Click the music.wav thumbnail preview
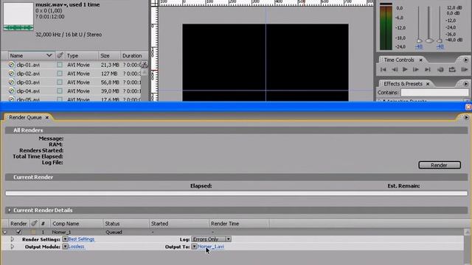Screen dimensions: 472x265 tap(18, 16)
